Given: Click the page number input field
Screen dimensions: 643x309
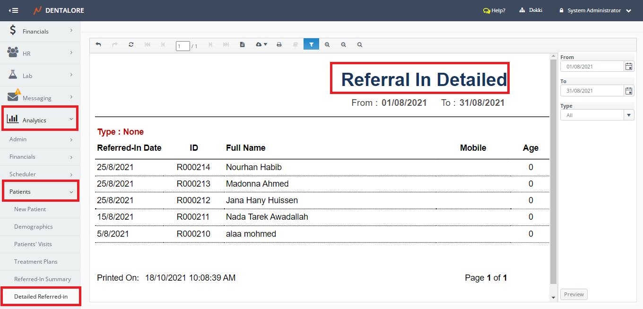Looking at the screenshot, I should pyautogui.click(x=182, y=46).
